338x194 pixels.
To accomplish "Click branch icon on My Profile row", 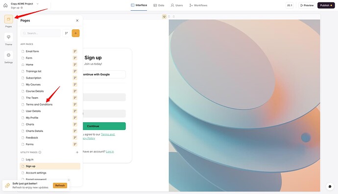I will click(x=75, y=118).
